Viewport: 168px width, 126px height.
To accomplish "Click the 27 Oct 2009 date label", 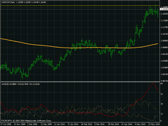I will point(6,124).
